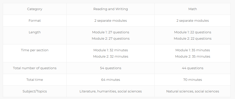Select Module 2: 35 minutes text

click(x=193, y=56)
